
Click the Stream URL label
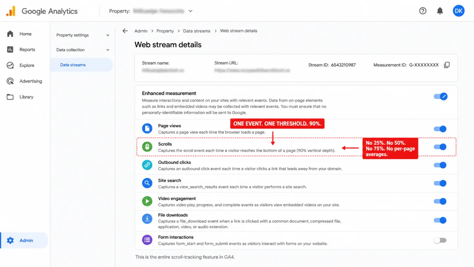[226, 63]
